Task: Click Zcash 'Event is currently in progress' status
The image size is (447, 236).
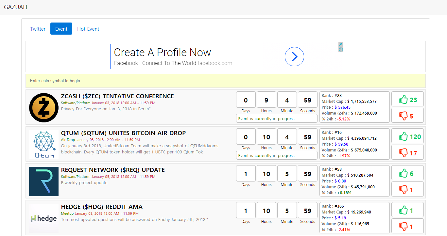Action: click(x=277, y=118)
